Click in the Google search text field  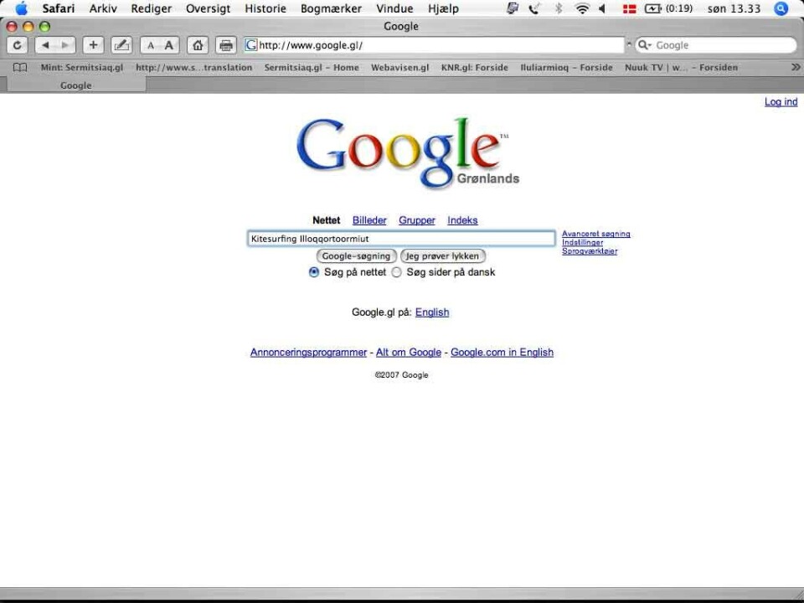click(x=401, y=239)
